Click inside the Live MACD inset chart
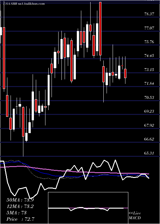160x224 pixels. coord(88,208)
